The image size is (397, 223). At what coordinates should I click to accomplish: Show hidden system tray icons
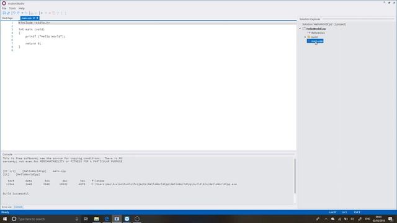326,219
